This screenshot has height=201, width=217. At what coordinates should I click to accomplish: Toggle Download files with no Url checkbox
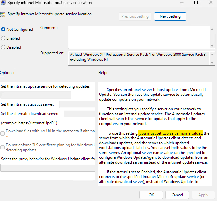(2, 134)
